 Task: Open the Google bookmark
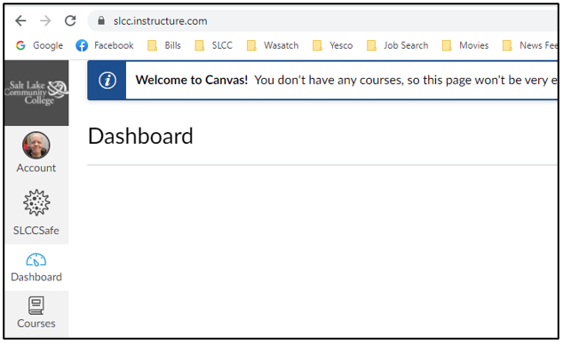[x=39, y=45]
